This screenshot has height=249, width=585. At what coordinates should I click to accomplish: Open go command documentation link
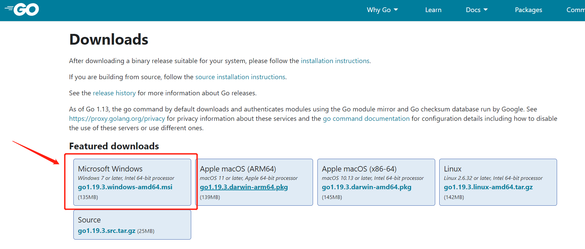coord(366,118)
